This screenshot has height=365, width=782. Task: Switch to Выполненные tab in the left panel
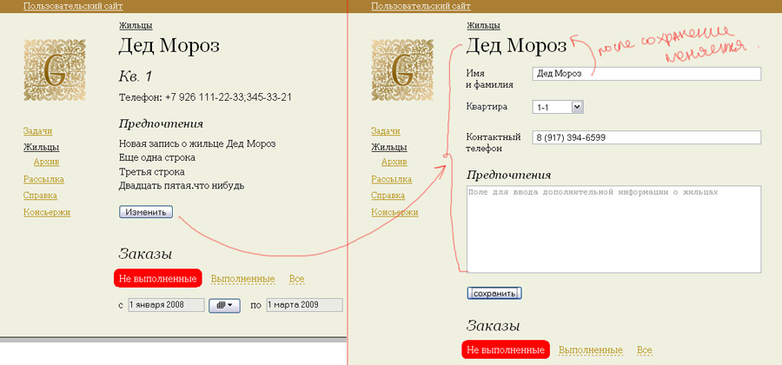tap(242, 279)
